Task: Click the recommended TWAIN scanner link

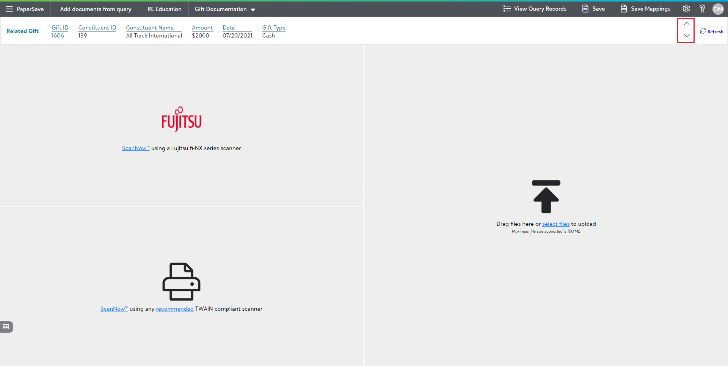Action: coord(174,309)
